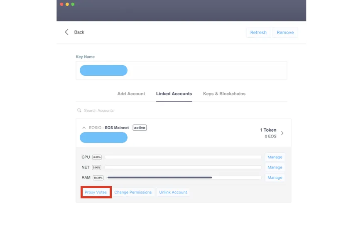Switch to the Add Account tab
This screenshot has width=363, height=246.
(131, 94)
